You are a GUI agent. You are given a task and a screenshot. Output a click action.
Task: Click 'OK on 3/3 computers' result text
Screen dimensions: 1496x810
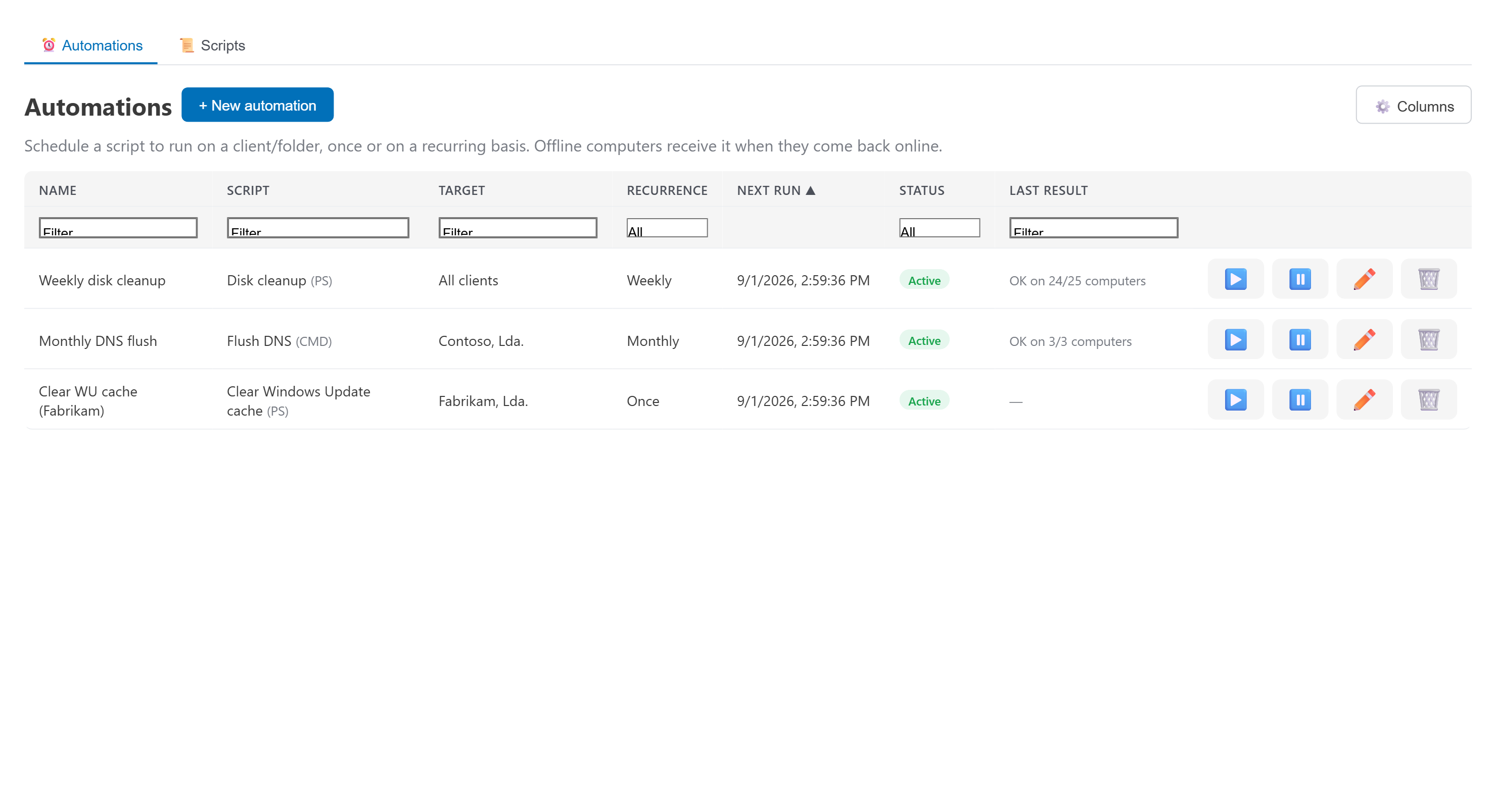tap(1070, 341)
